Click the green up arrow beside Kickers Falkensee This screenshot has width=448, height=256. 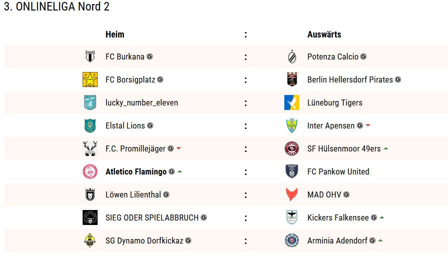[x=382, y=217]
